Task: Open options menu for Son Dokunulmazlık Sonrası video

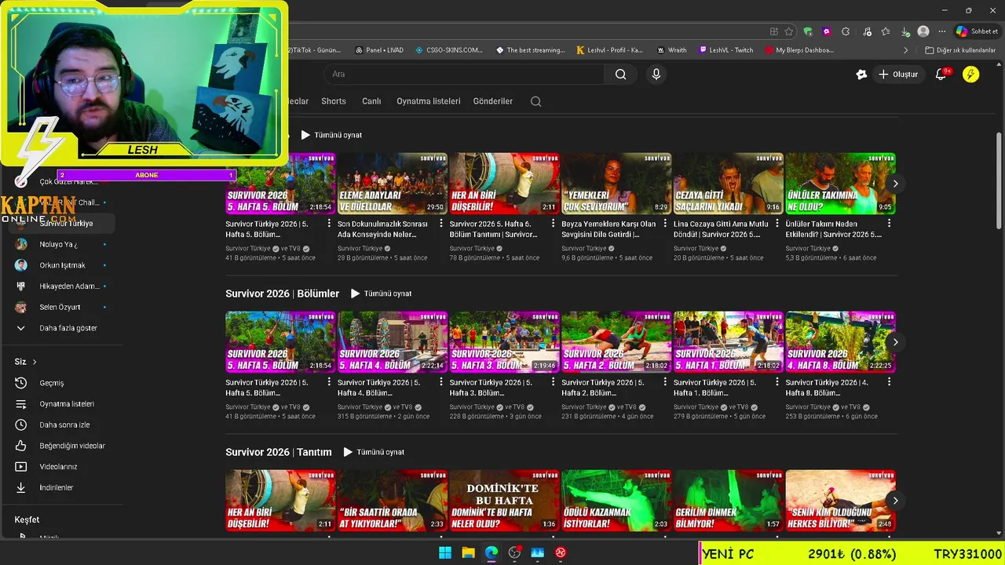Action: tap(441, 224)
